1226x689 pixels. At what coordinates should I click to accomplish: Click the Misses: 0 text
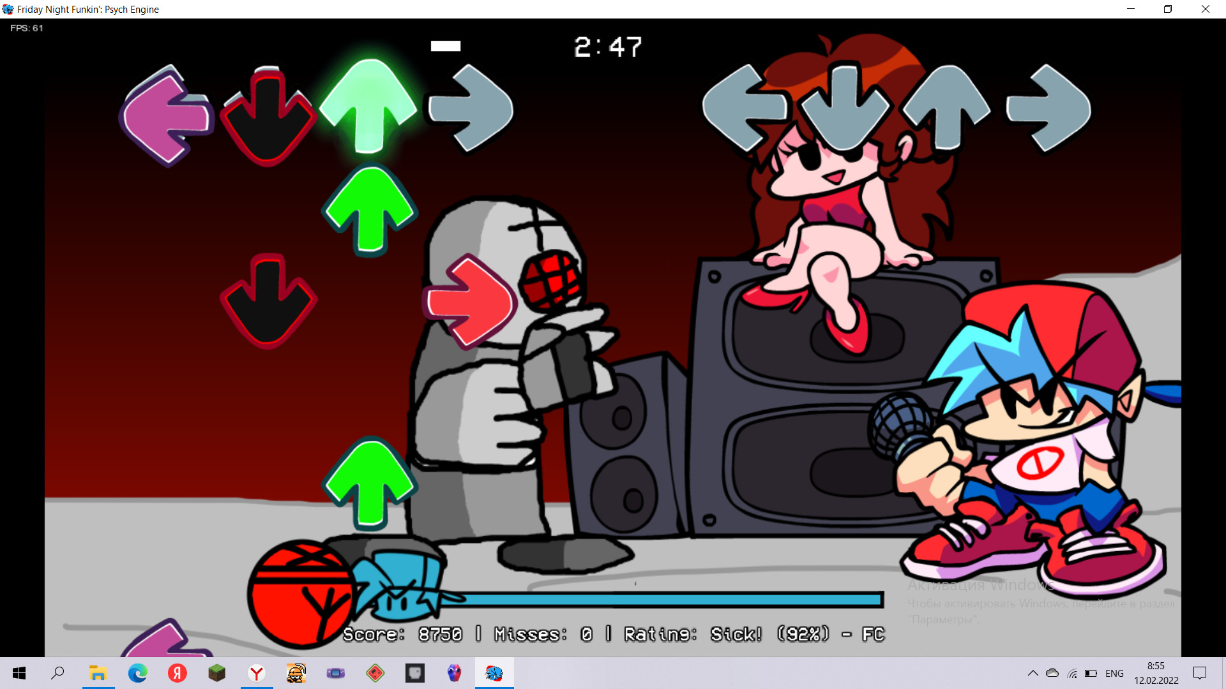pos(543,634)
